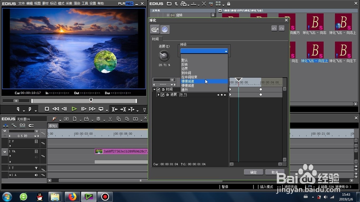Click the REC mode button
The height and width of the screenshot is (202, 360).
pyautogui.click(x=130, y=4)
